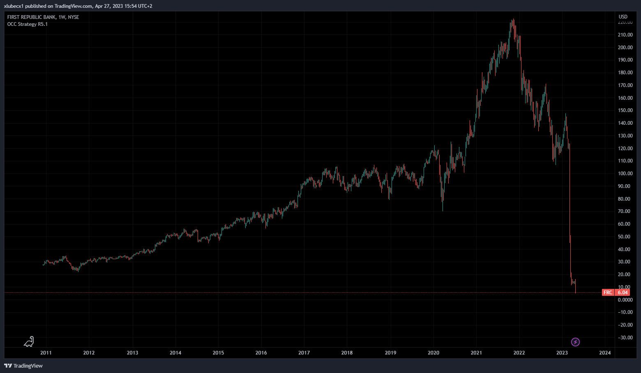Click the FIRST REPUBLIC BANK, 1W, NYSE title
This screenshot has height=373, width=641.
tap(43, 17)
